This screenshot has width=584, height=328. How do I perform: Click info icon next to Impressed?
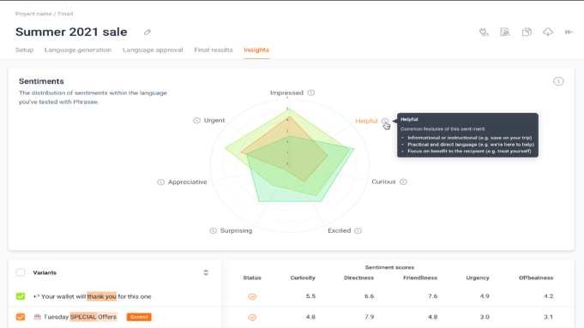tap(311, 92)
